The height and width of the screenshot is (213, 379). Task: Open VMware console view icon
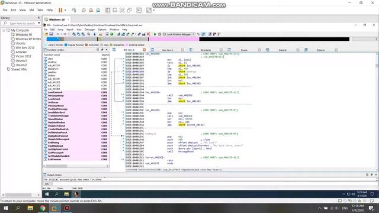point(139,10)
